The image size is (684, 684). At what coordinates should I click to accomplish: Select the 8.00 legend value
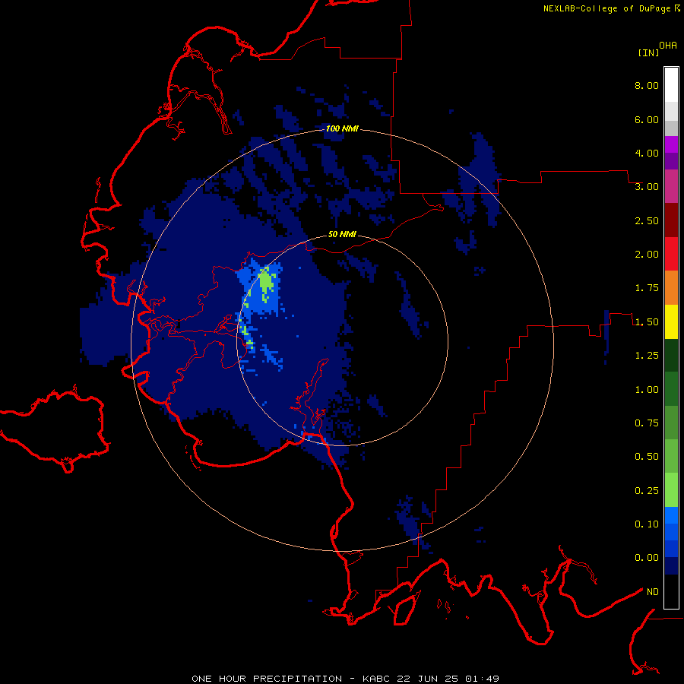pos(647,85)
